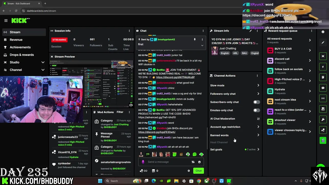
Task: Expand the Studio sidebar section
Action: [43, 62]
